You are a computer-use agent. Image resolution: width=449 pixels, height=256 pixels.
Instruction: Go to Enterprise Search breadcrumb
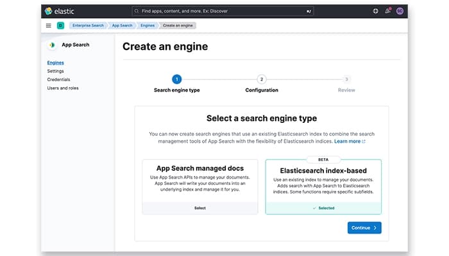point(88,26)
